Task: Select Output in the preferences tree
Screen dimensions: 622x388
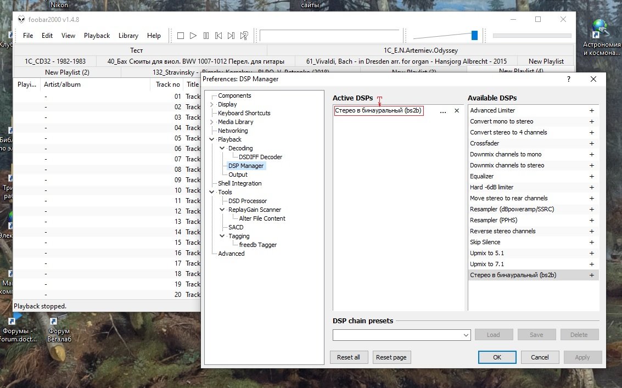Action: tap(238, 175)
